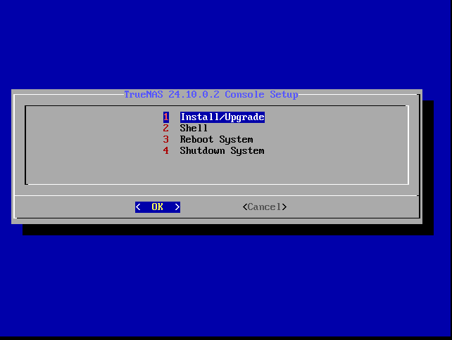Pick the Shutdown System entry

222,151
